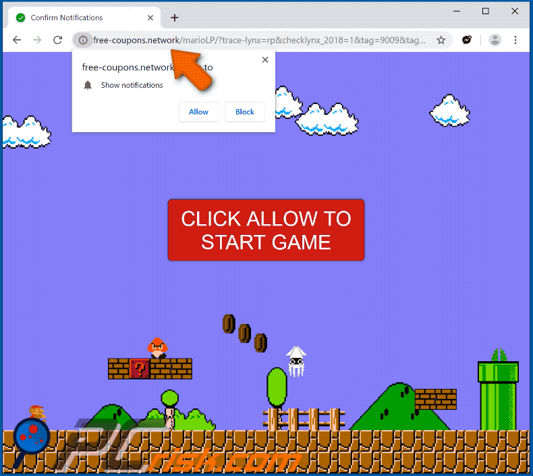533x476 pixels.
Task: Close the browser window
Action: (x=515, y=11)
